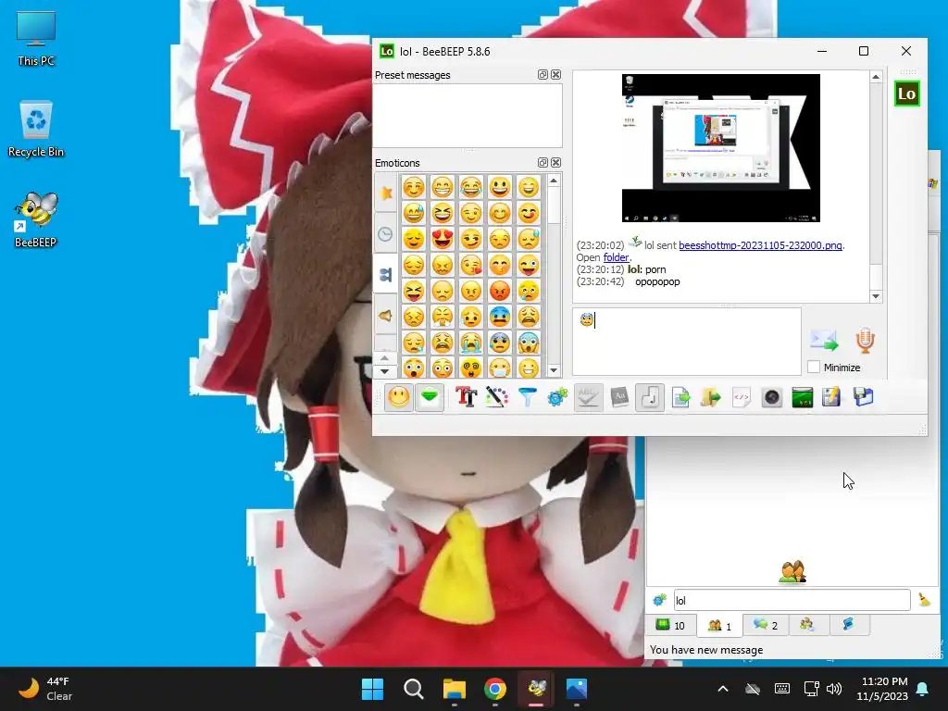The image size is (948, 711).
Task: Send the message with envelope arrow button
Action: [824, 341]
